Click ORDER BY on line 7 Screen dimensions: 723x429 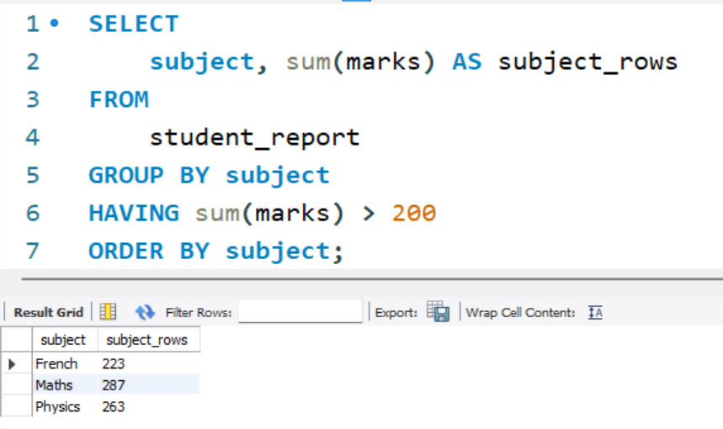tap(149, 252)
